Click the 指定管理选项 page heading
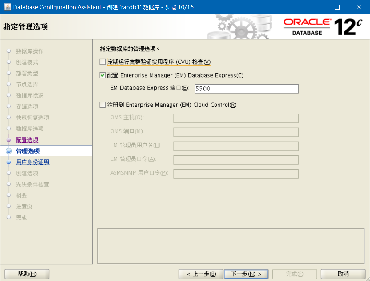 26,26
